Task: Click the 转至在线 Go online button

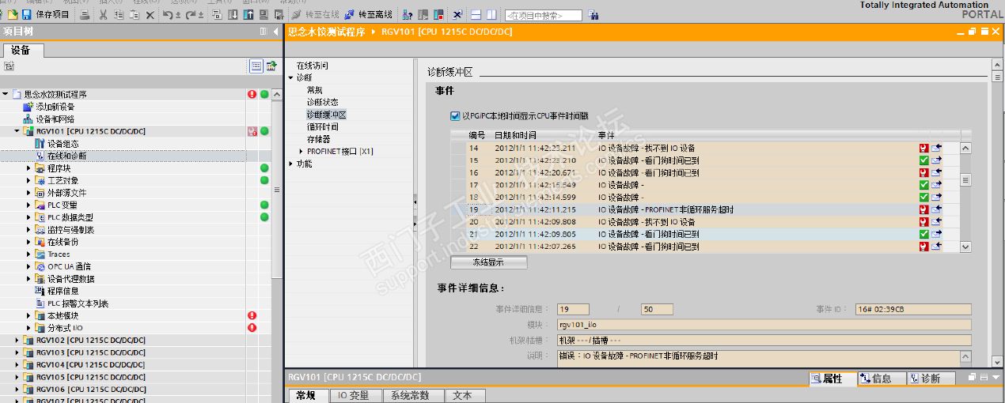Action: (x=315, y=14)
